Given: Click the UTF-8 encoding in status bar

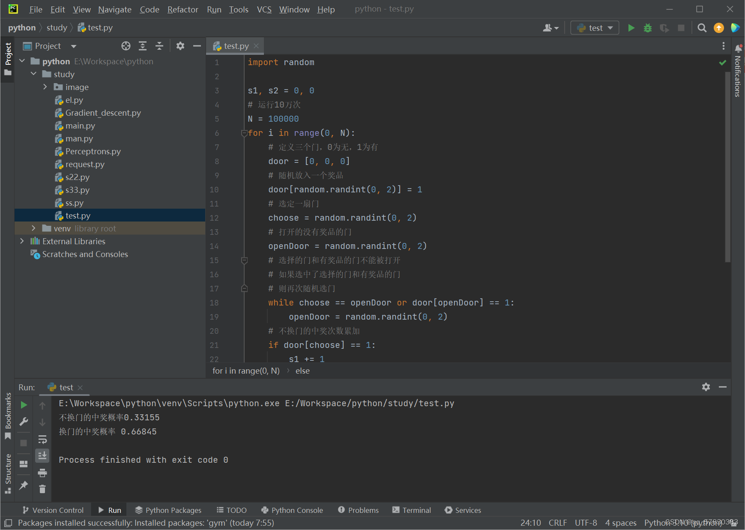Looking at the screenshot, I should (x=586, y=523).
